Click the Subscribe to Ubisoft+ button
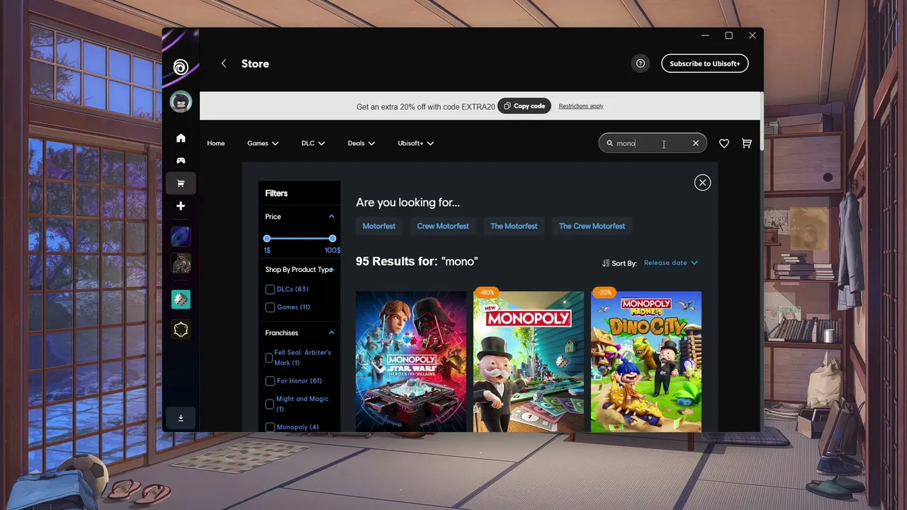The width and height of the screenshot is (907, 510). [x=705, y=64]
